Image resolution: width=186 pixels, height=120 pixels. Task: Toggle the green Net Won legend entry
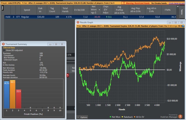click(x=115, y=117)
